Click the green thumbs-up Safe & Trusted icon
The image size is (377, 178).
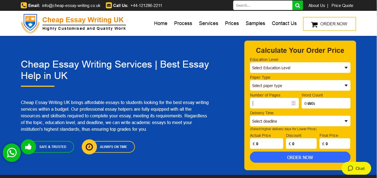(x=28, y=147)
